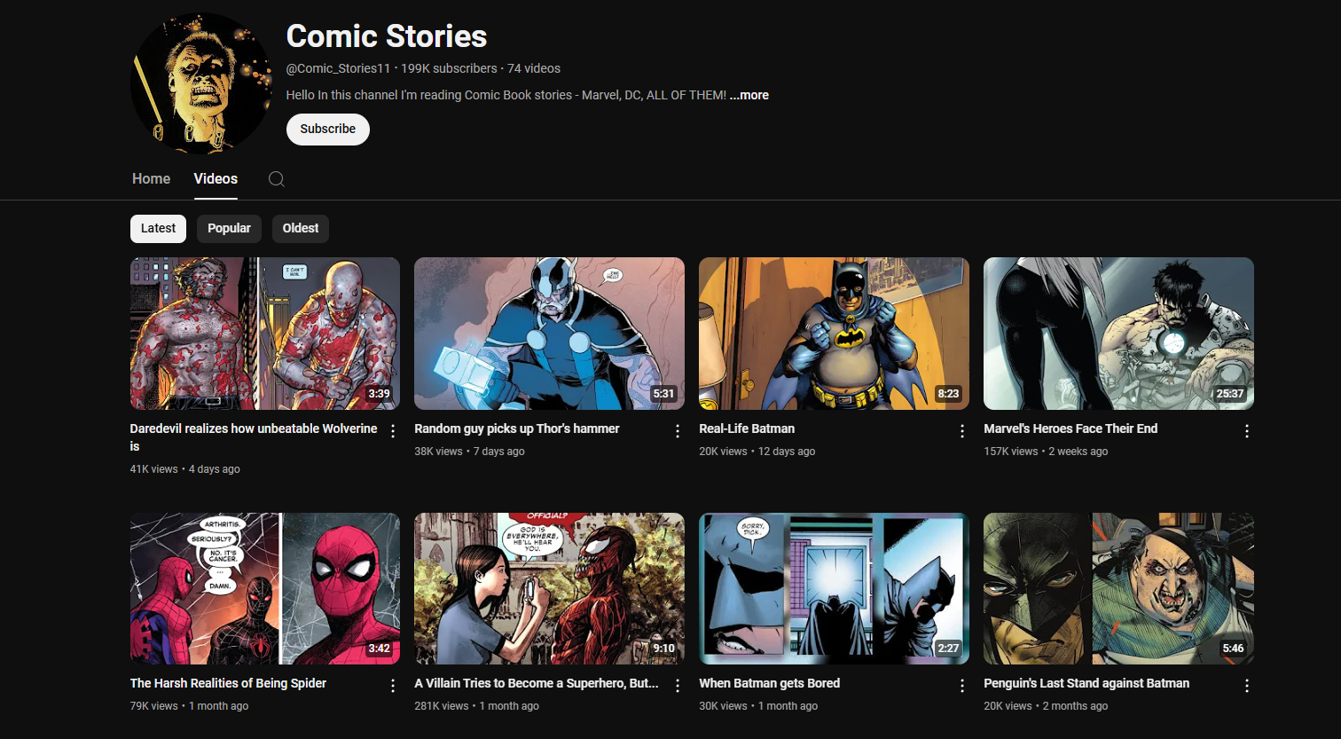This screenshot has height=739, width=1341.
Task: Play the Marvel's Heroes thumbnail (25:37)
Action: point(1118,334)
